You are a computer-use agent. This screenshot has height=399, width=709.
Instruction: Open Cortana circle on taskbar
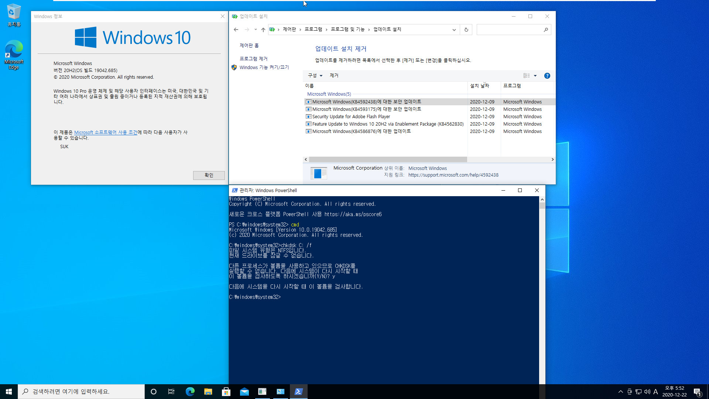154,392
